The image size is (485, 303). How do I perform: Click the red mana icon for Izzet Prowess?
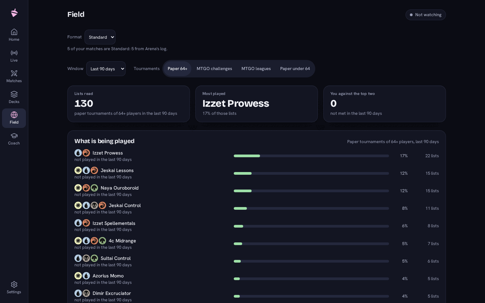(86, 153)
